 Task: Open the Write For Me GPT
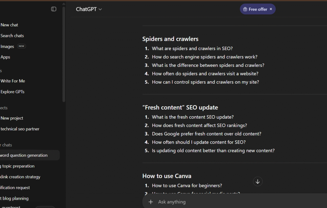(13, 81)
